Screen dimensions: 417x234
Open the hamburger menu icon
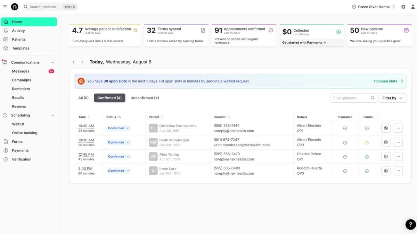(5, 7)
